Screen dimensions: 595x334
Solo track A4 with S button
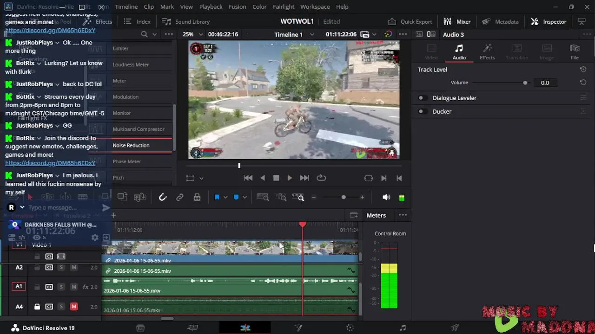point(61,307)
